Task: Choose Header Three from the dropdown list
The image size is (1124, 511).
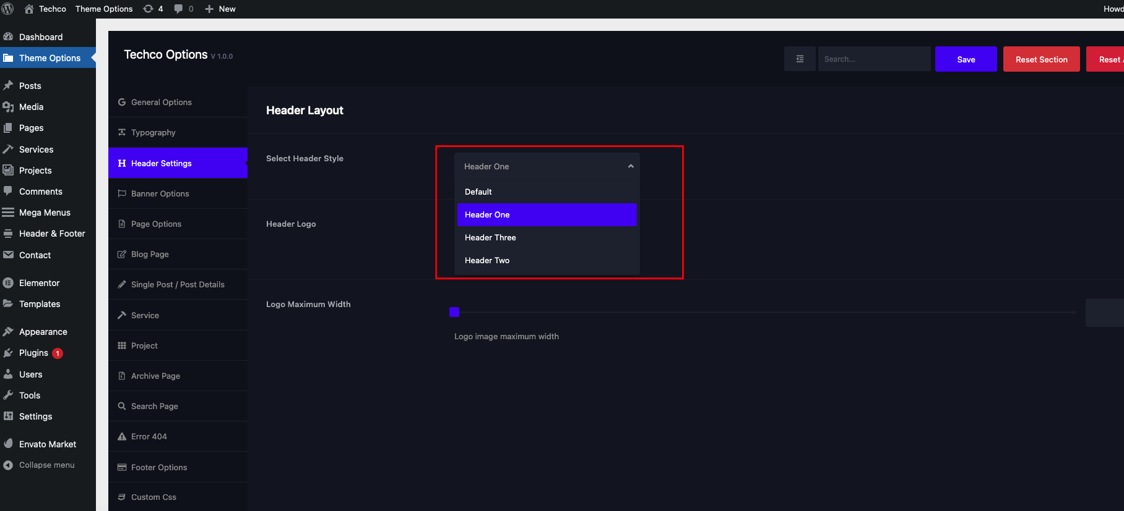Action: [490, 237]
